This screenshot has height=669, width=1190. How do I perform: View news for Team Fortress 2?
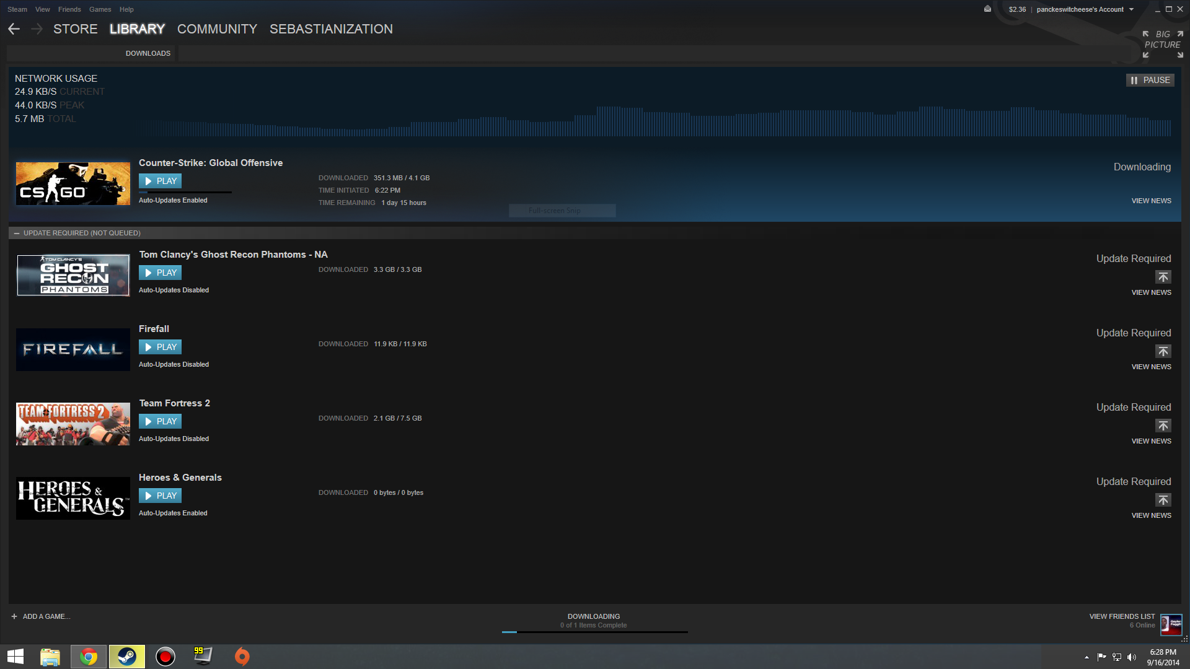(x=1151, y=441)
